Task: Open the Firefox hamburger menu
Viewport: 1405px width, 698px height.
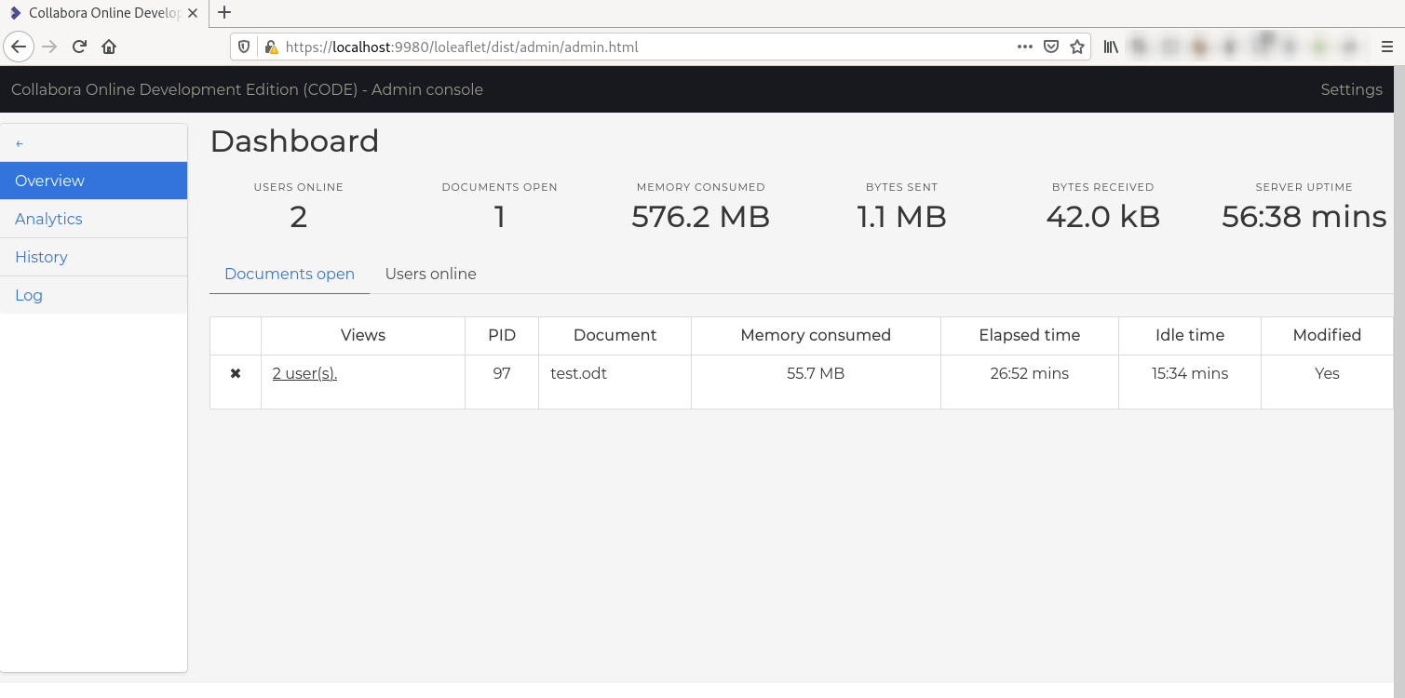Action: [1387, 47]
